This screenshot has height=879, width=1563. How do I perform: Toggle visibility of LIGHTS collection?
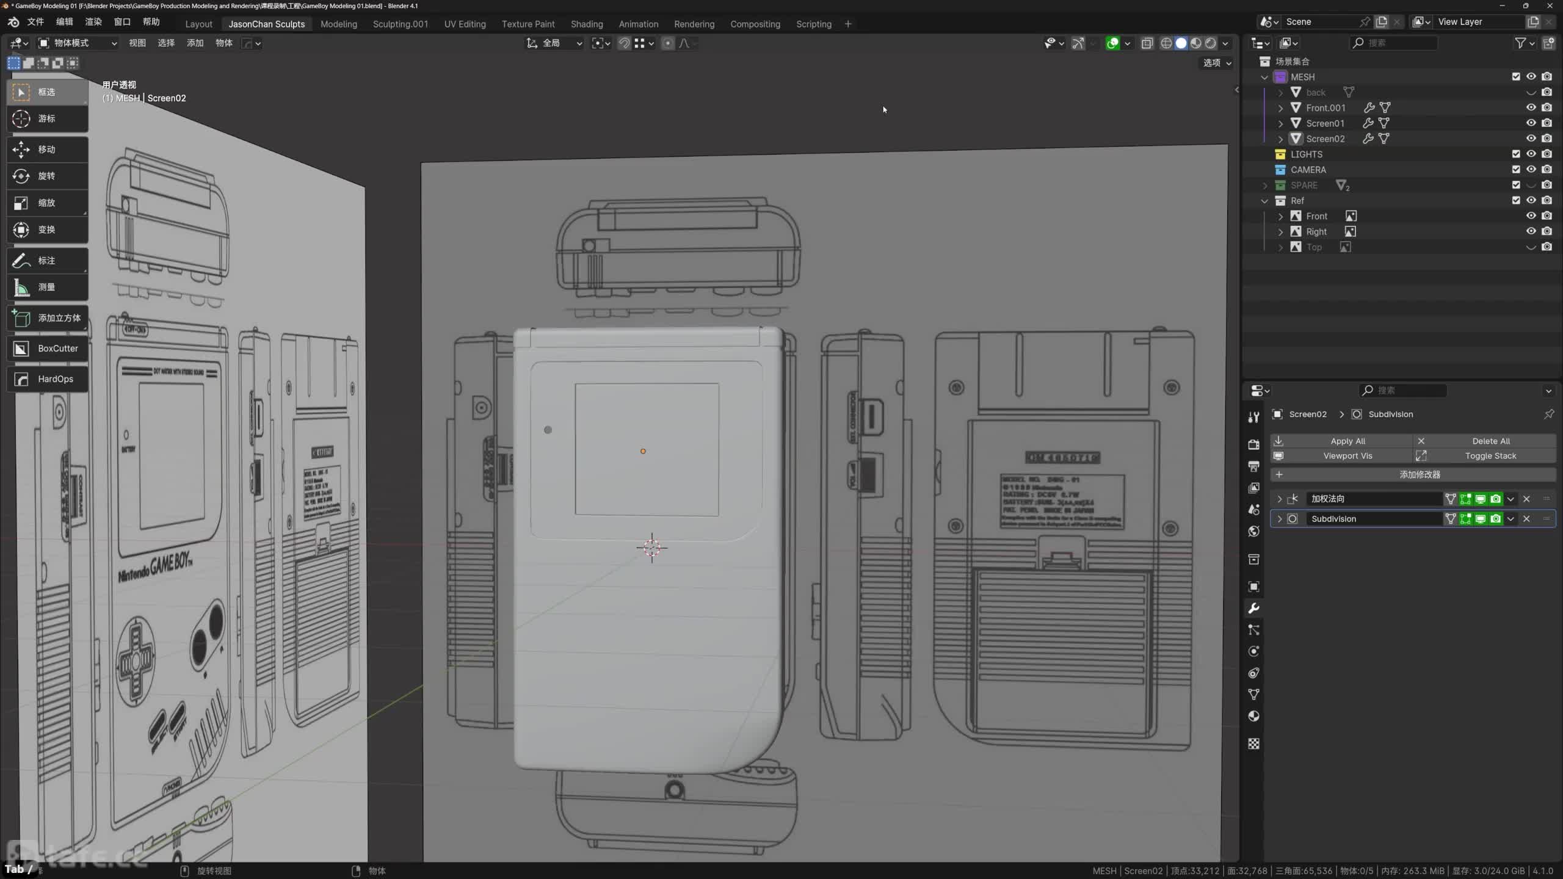click(x=1531, y=154)
